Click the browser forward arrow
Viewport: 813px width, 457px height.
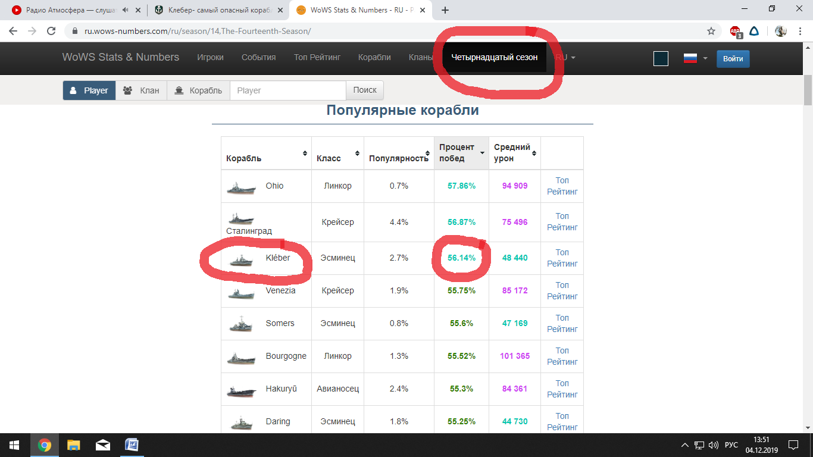point(32,31)
